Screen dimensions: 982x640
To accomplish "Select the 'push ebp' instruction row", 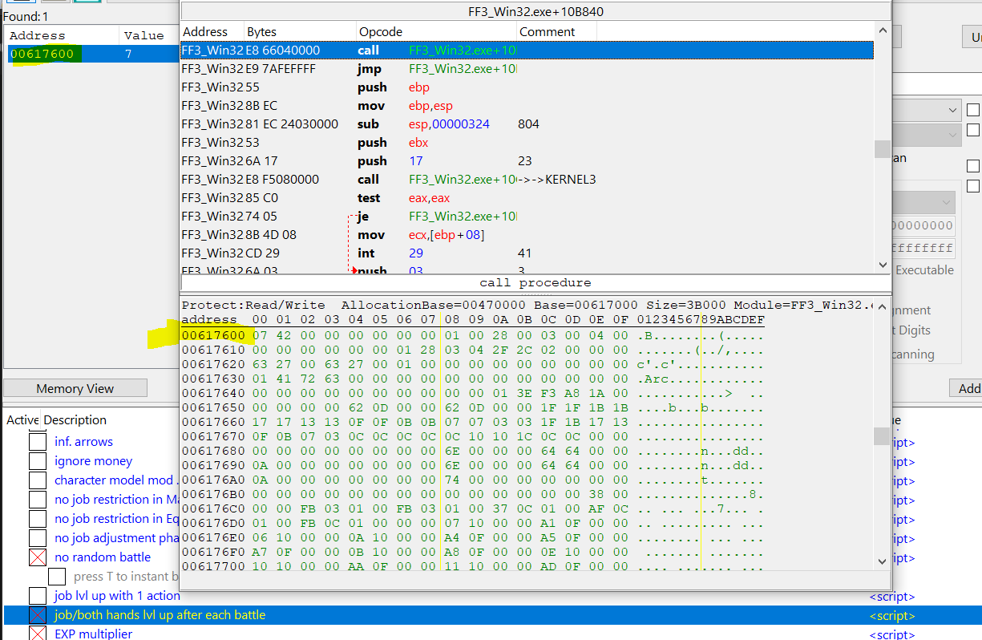I will pyautogui.click(x=527, y=87).
